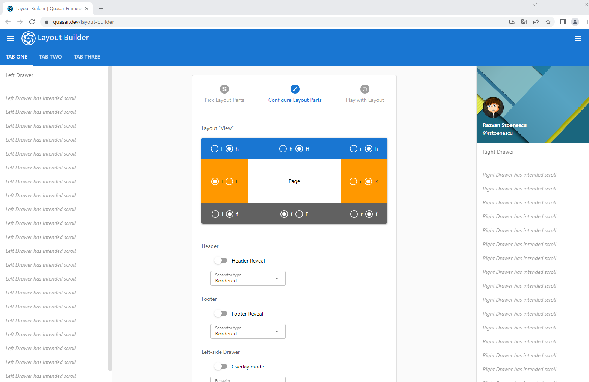Click the Quasar logo in header
This screenshot has width=589, height=382.
pyautogui.click(x=29, y=38)
